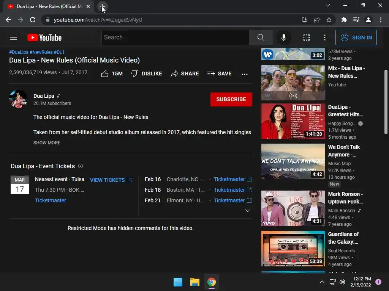Share the video with arrow icon
The image size is (389, 291).
[x=174, y=74]
